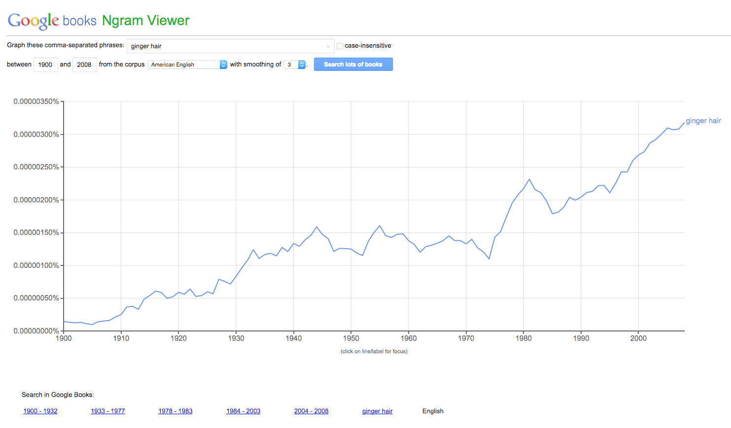The image size is (731, 428).
Task: Click the underlined ginger hair link
Action: tap(377, 411)
